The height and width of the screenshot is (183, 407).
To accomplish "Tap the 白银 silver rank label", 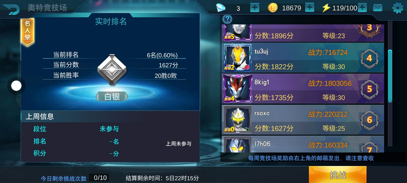I will pos(112,97).
